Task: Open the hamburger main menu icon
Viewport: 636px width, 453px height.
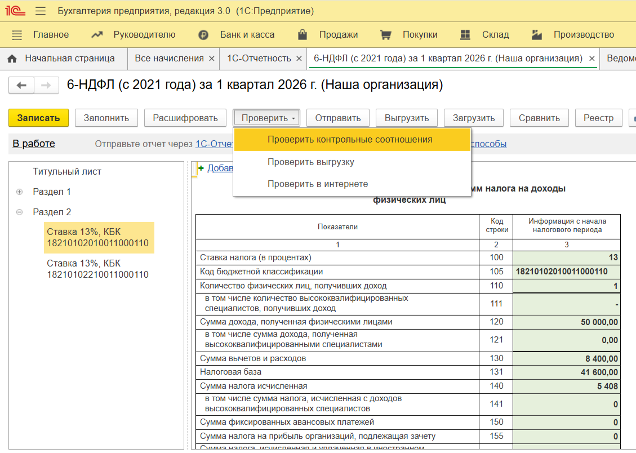Action: [x=41, y=11]
